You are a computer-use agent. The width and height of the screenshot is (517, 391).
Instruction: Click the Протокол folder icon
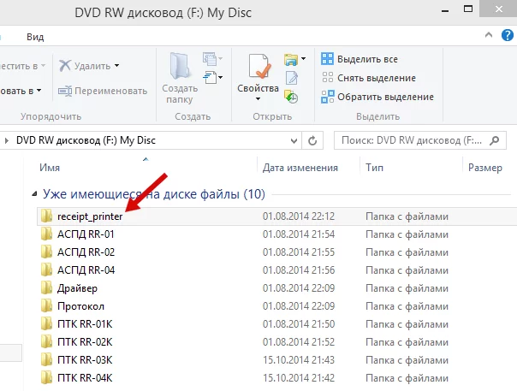(x=46, y=306)
